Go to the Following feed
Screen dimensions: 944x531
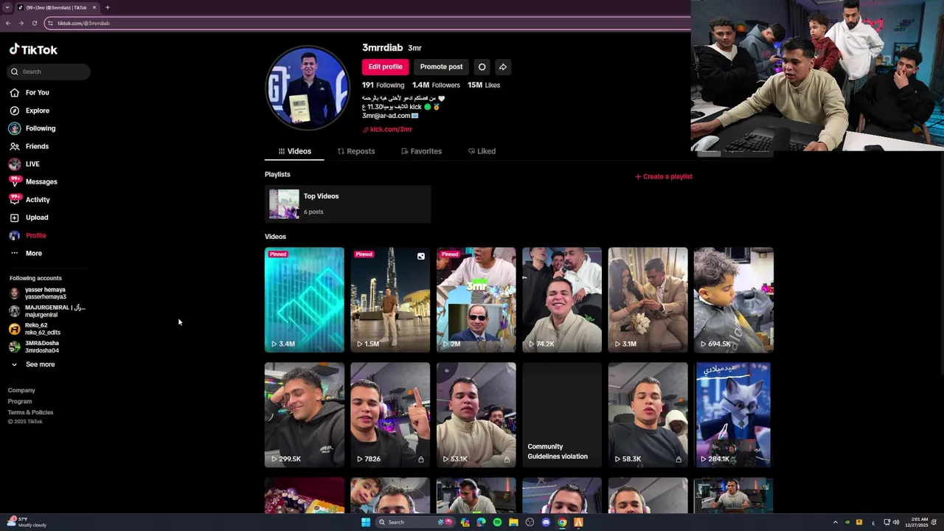point(32,128)
